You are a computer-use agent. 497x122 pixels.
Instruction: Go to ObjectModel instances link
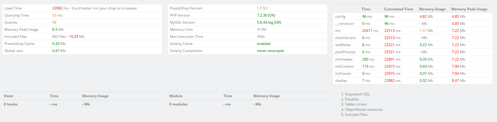pyautogui.click(x=364, y=110)
